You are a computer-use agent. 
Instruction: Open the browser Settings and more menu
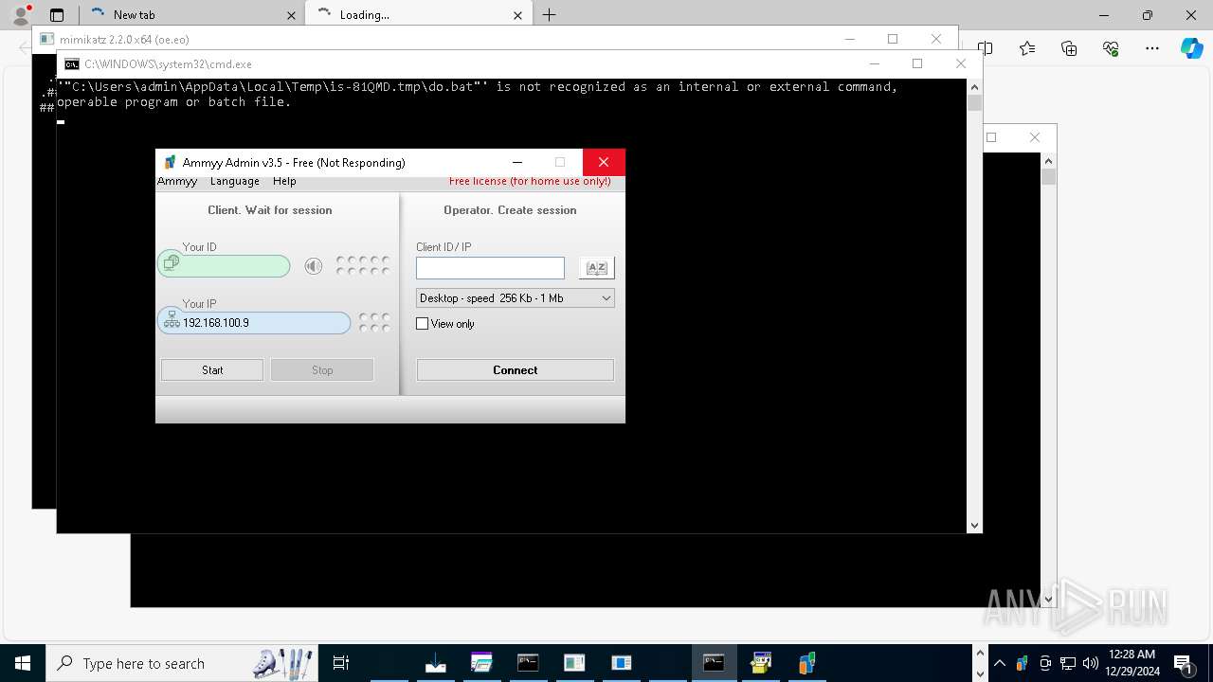tap(1152, 48)
